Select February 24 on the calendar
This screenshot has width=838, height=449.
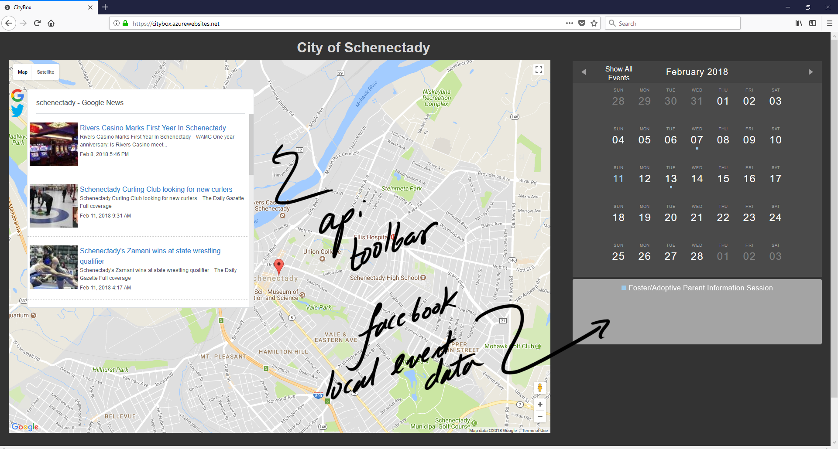click(776, 217)
